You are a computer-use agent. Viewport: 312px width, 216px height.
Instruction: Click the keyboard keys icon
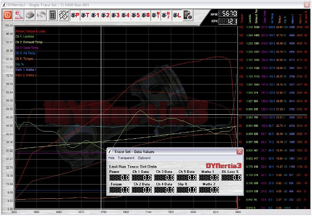click(x=63, y=15)
